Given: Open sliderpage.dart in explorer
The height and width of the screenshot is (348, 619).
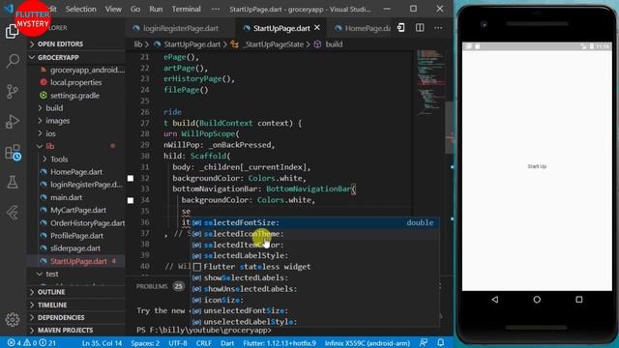Looking at the screenshot, I should pos(75,248).
